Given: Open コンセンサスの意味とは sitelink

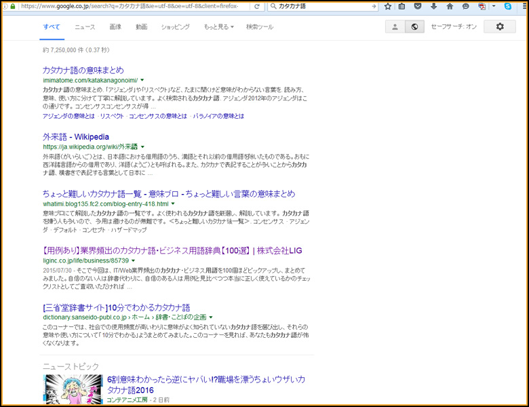Looking at the screenshot, I should (158, 116).
